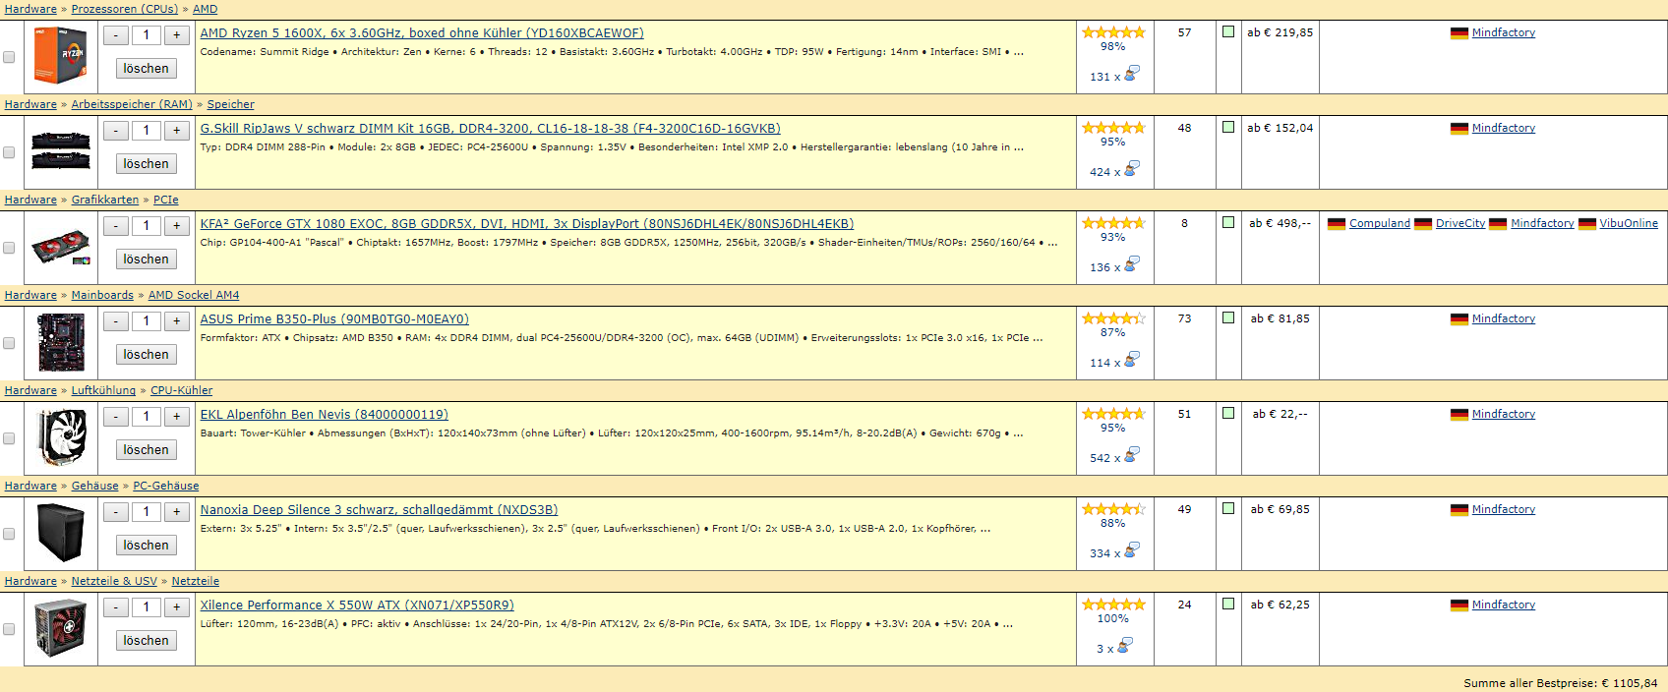Click the user reviews icon in the ASUS Prime row

click(1131, 360)
